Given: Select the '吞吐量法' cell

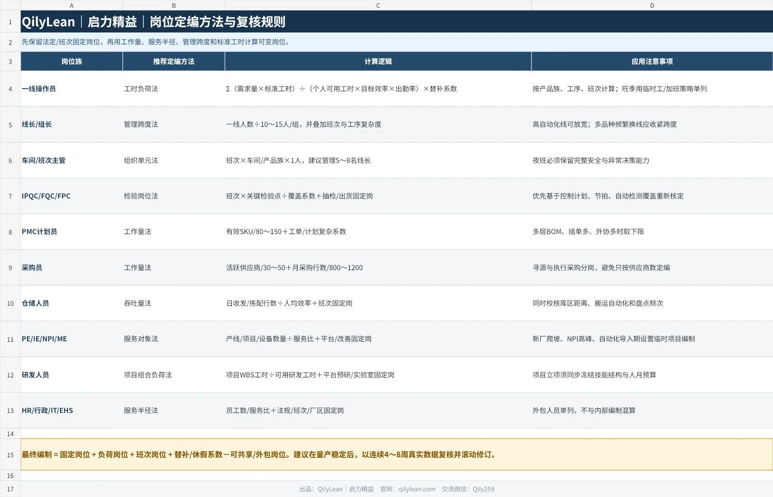Looking at the screenshot, I should tap(174, 303).
